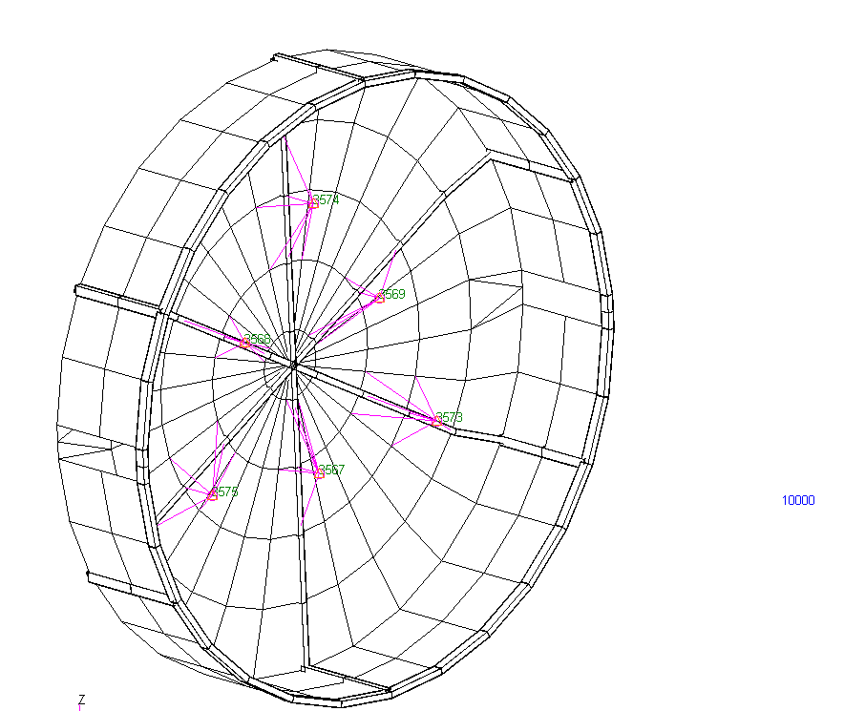Pick node label 3575 on the mesh
Screen dimensions: 844x711
[x=224, y=491]
